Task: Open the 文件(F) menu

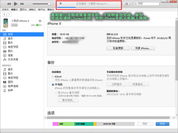Action: click(5, 10)
